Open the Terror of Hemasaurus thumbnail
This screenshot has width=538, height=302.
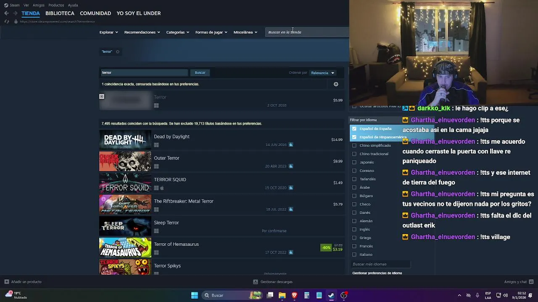[x=125, y=247]
